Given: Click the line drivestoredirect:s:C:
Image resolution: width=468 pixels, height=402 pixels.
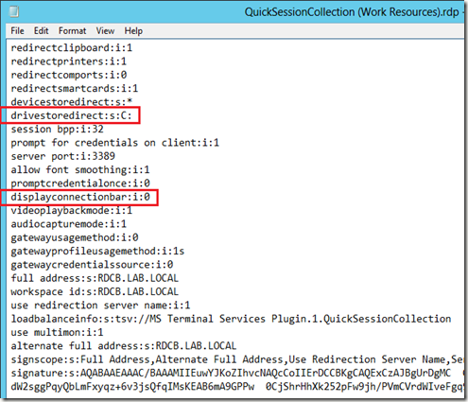Looking at the screenshot, I should [x=71, y=115].
